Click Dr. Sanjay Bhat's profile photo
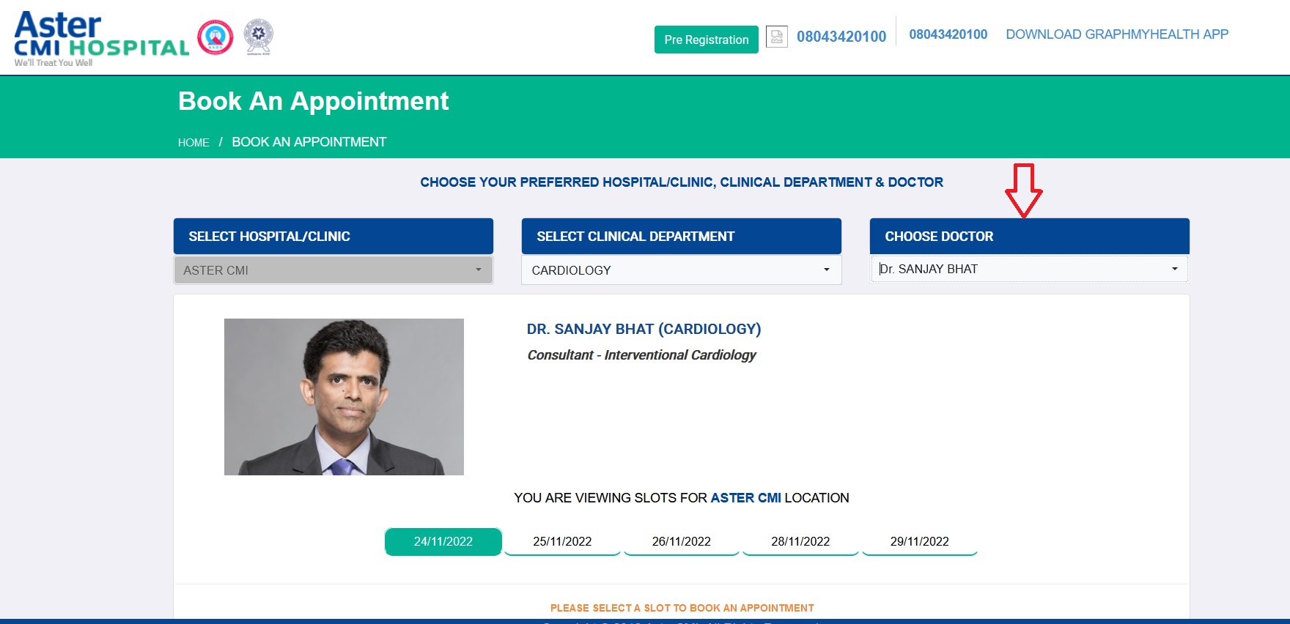This screenshot has height=624, width=1290. [x=344, y=397]
